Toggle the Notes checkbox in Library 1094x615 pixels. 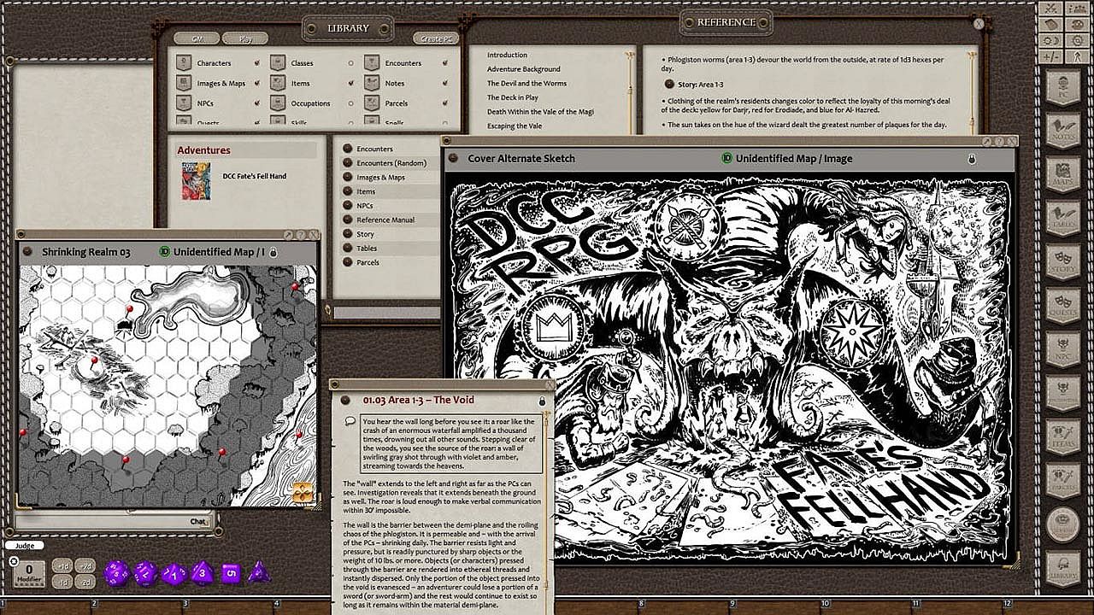pos(445,83)
